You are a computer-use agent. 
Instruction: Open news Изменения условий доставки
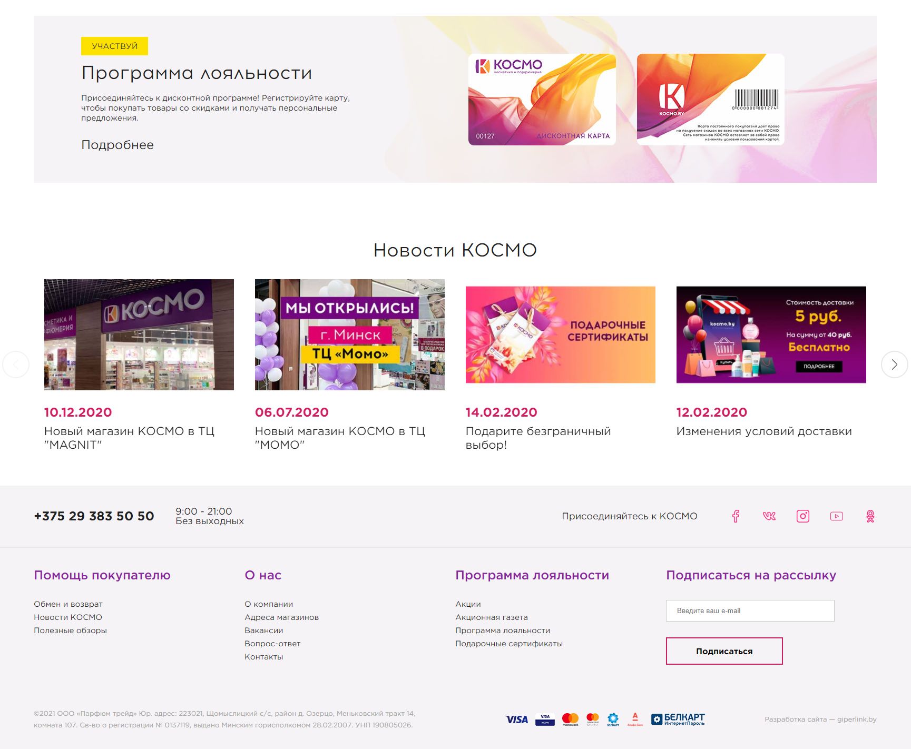coord(764,431)
